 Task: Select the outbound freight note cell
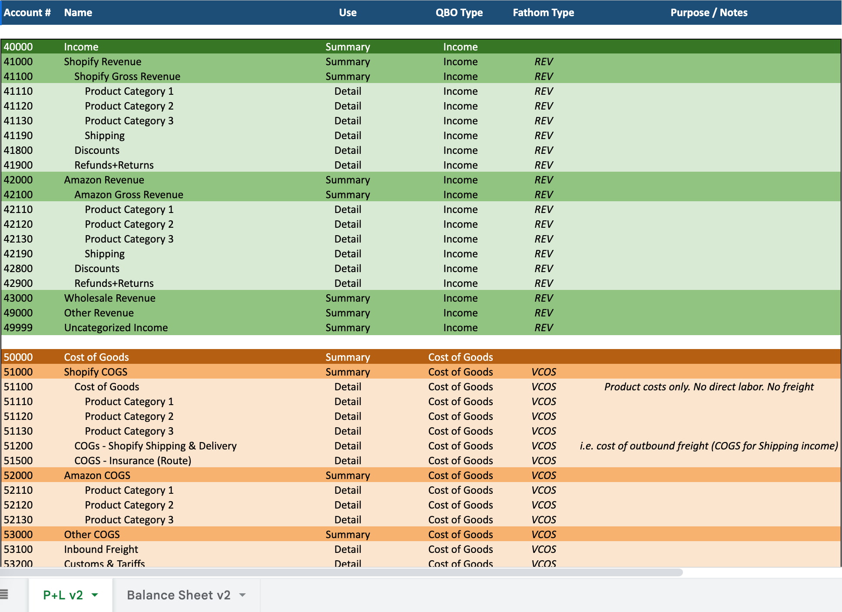pos(709,446)
